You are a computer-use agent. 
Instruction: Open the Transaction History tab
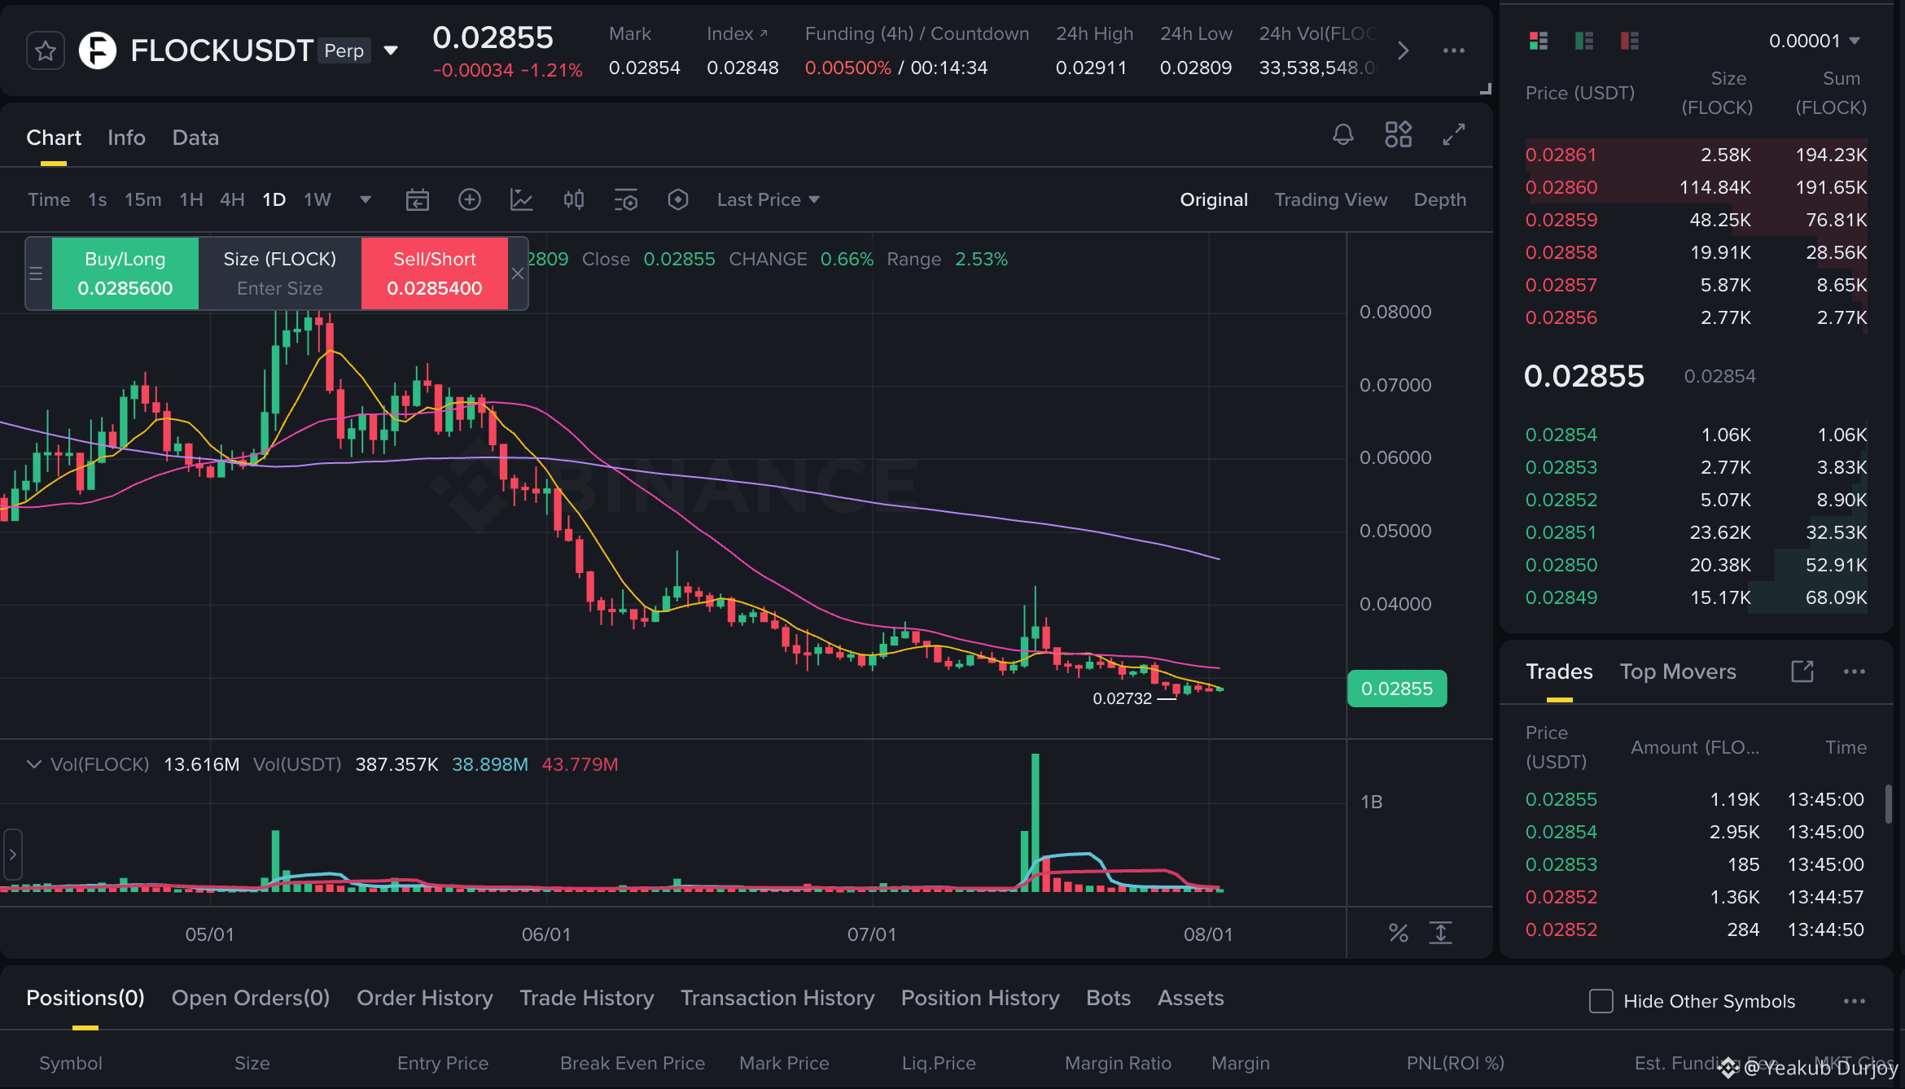coord(777,998)
